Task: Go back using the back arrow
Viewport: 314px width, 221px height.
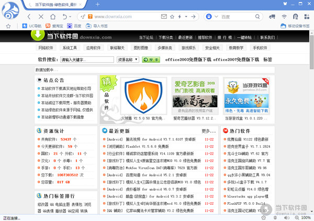Action: [29, 17]
